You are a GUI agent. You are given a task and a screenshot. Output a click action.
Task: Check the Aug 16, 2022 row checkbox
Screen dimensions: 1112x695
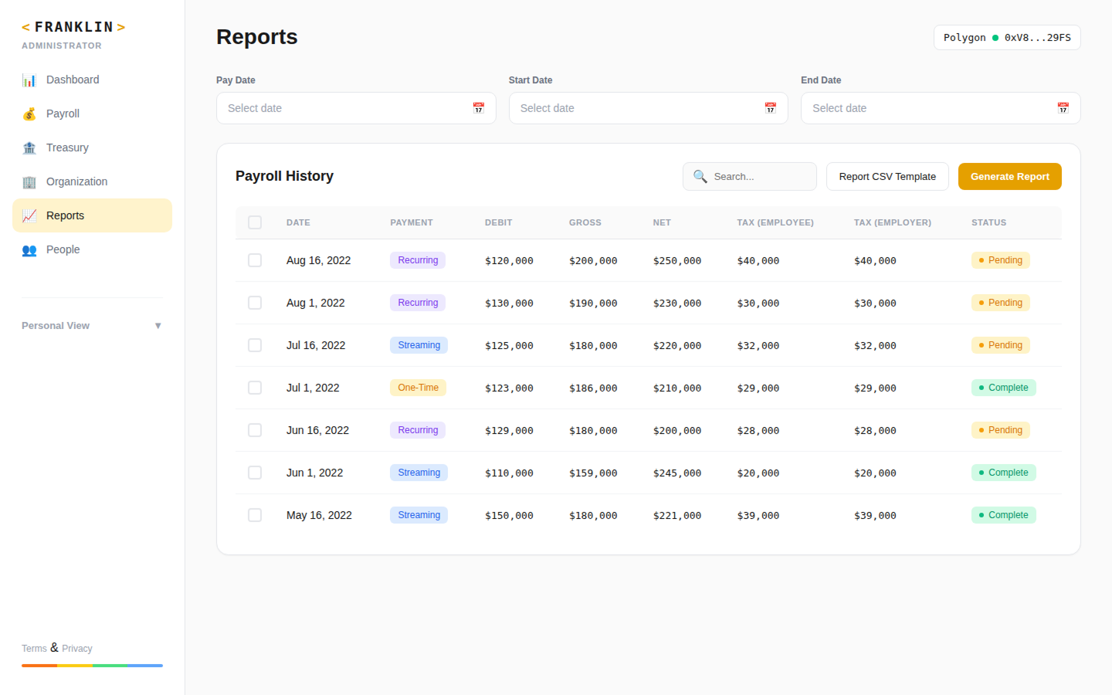(255, 260)
